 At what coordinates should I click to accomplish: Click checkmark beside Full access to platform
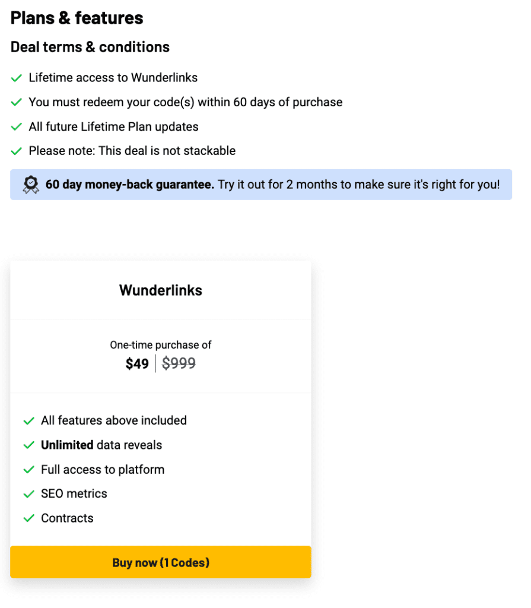click(29, 470)
